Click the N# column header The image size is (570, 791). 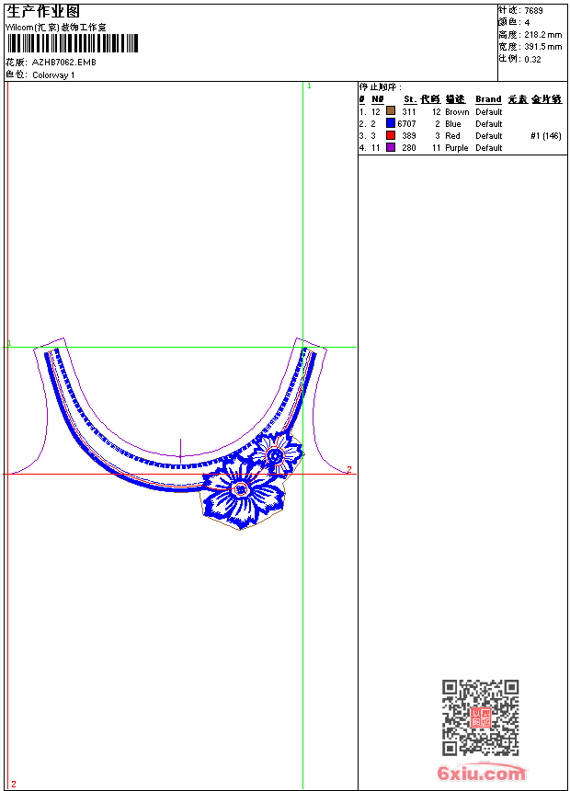tap(378, 99)
